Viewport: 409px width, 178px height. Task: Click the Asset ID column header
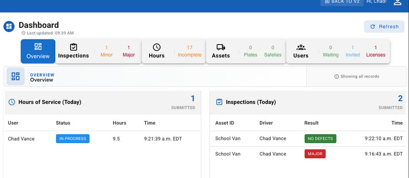(x=225, y=123)
